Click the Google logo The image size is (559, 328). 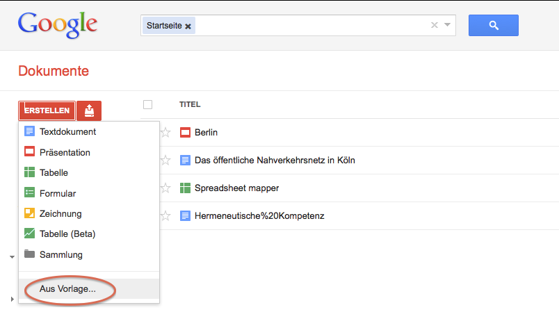pyautogui.click(x=58, y=24)
